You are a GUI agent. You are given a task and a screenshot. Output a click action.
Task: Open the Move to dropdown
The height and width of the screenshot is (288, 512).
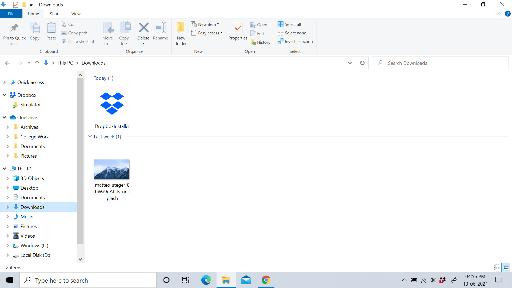[x=108, y=34]
